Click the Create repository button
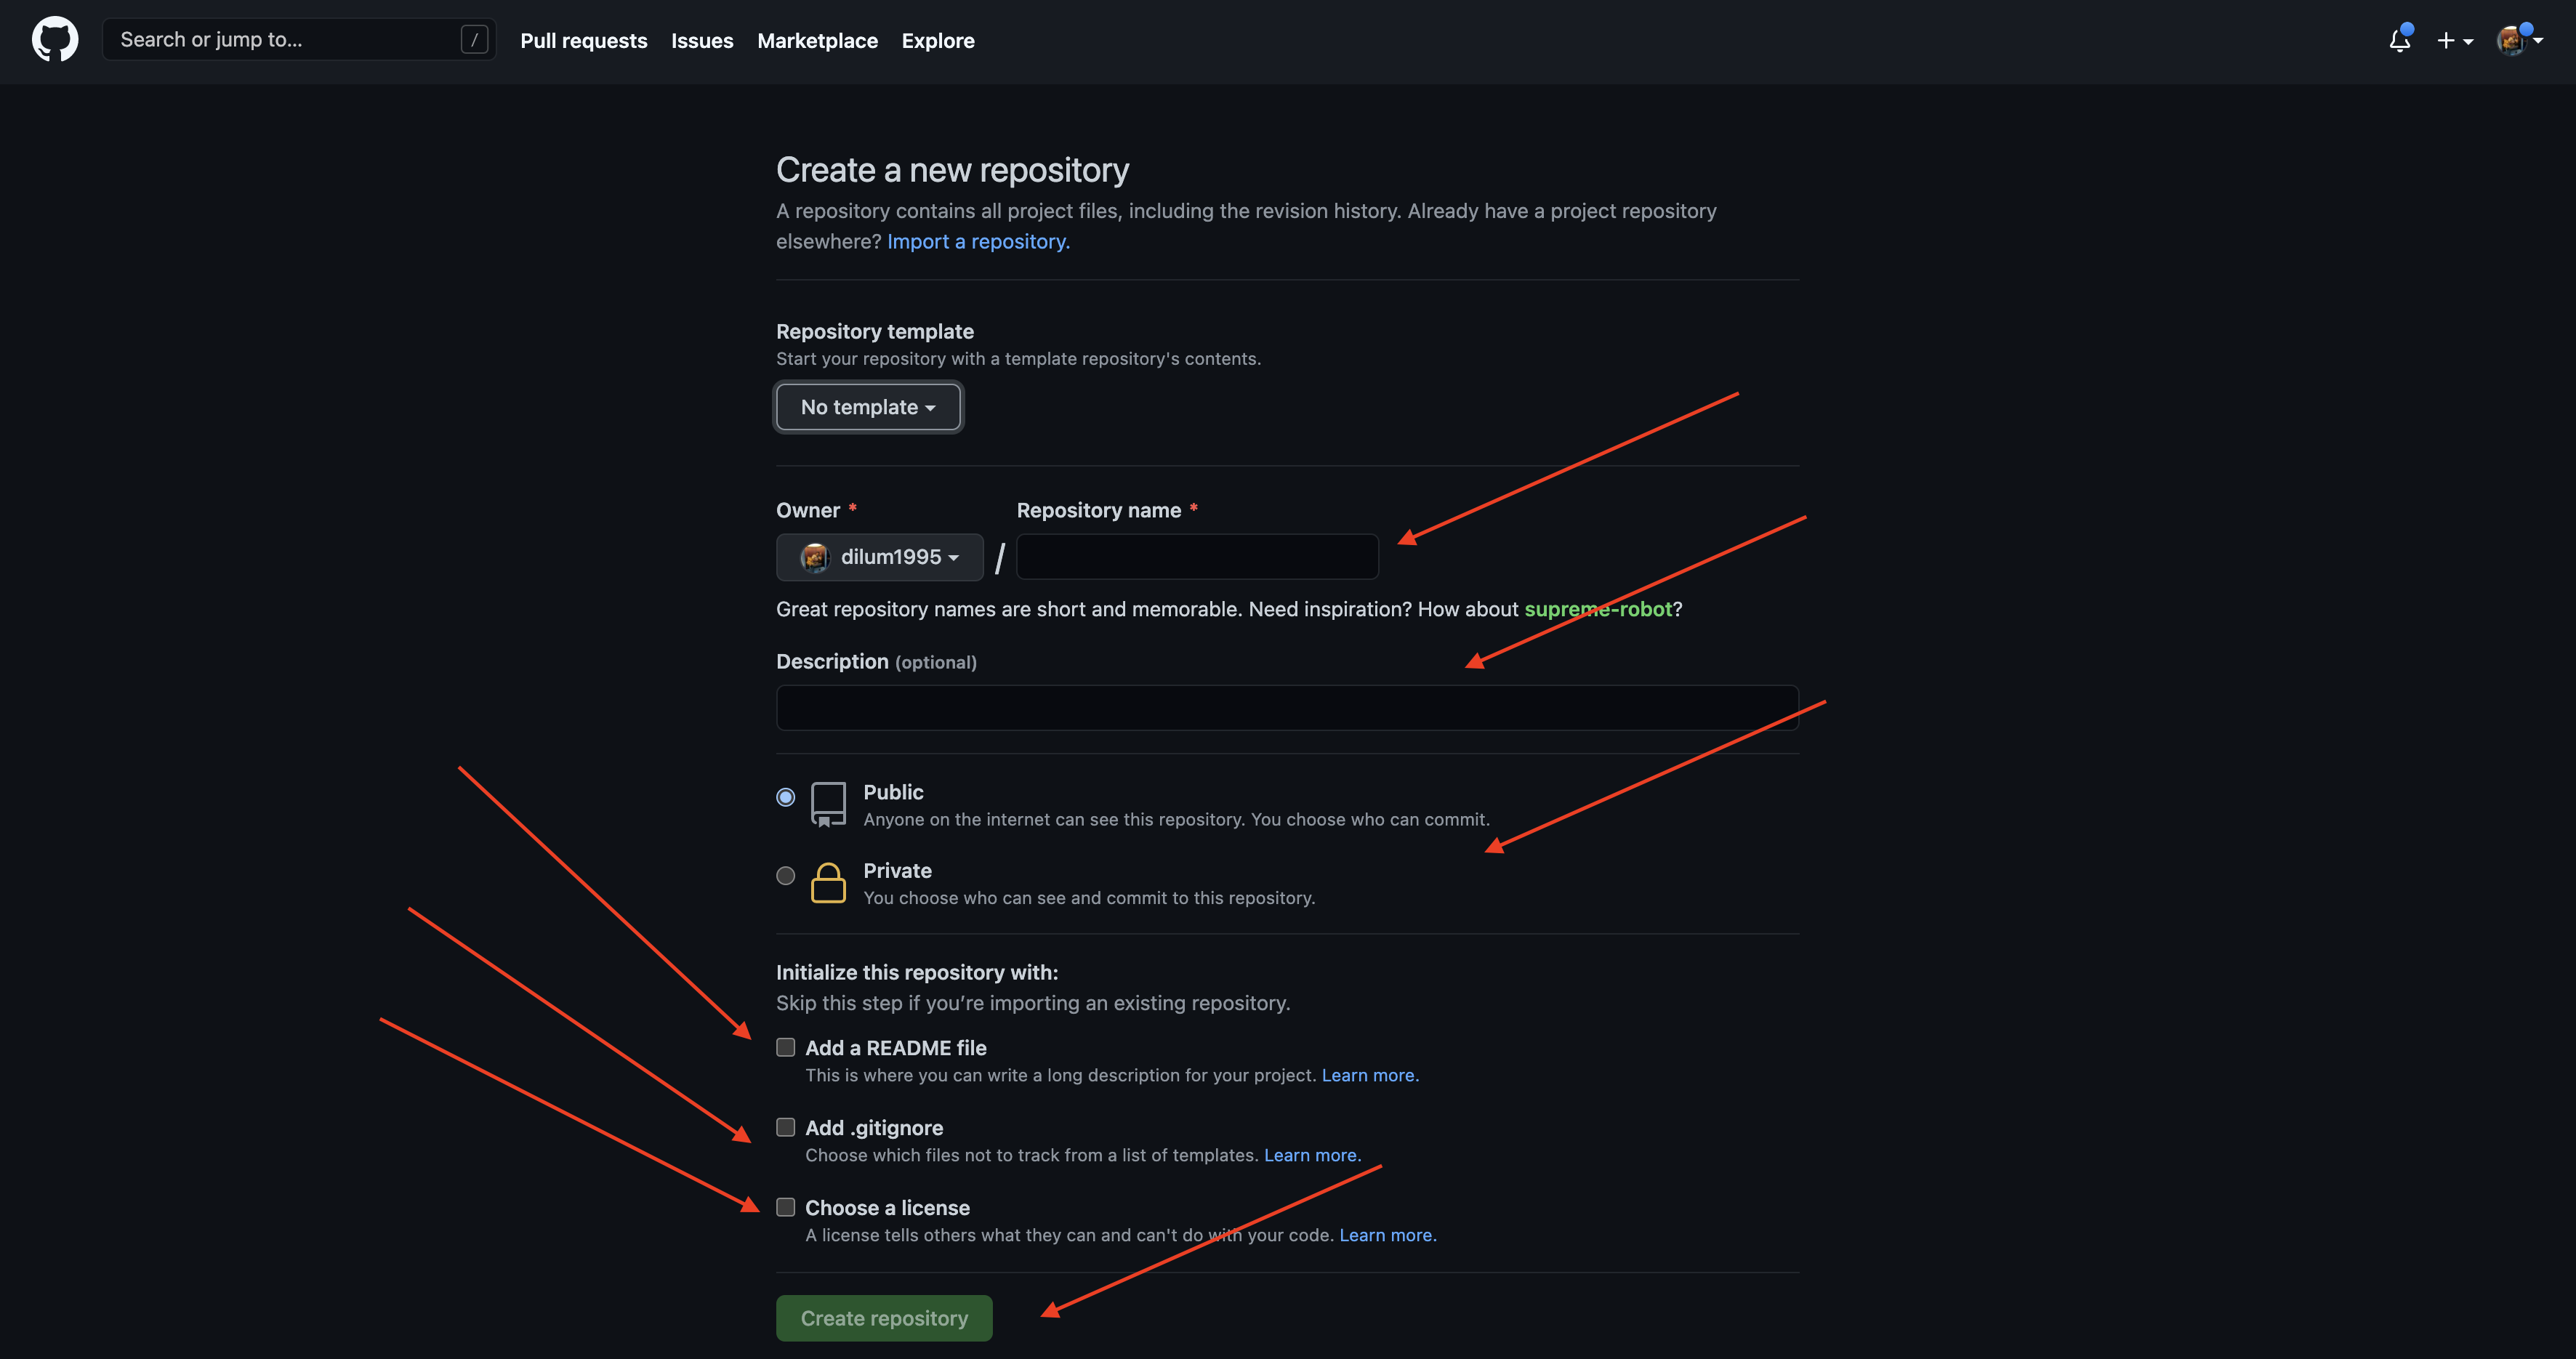This screenshot has width=2576, height=1359. pos(884,1316)
